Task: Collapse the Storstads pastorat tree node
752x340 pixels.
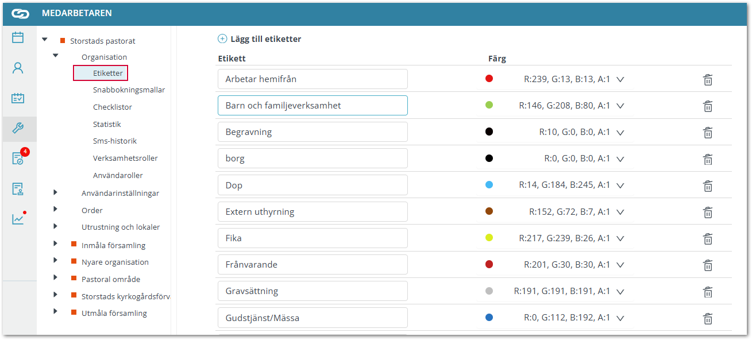Action: tap(45, 40)
